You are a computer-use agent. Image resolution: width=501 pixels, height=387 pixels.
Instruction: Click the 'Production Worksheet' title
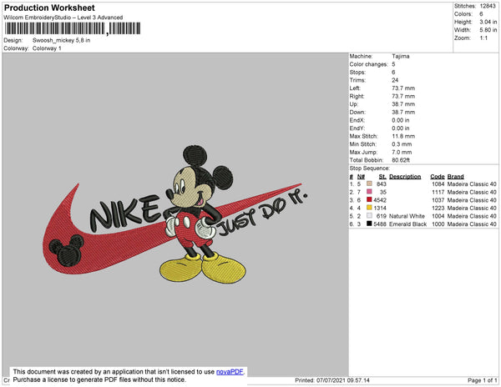(49, 8)
